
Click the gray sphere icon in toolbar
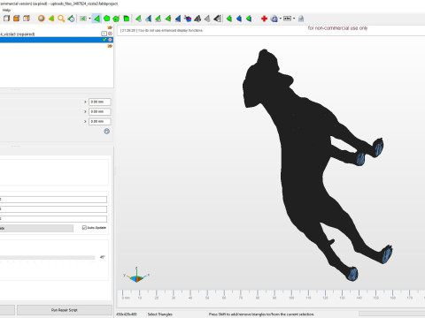[42, 19]
